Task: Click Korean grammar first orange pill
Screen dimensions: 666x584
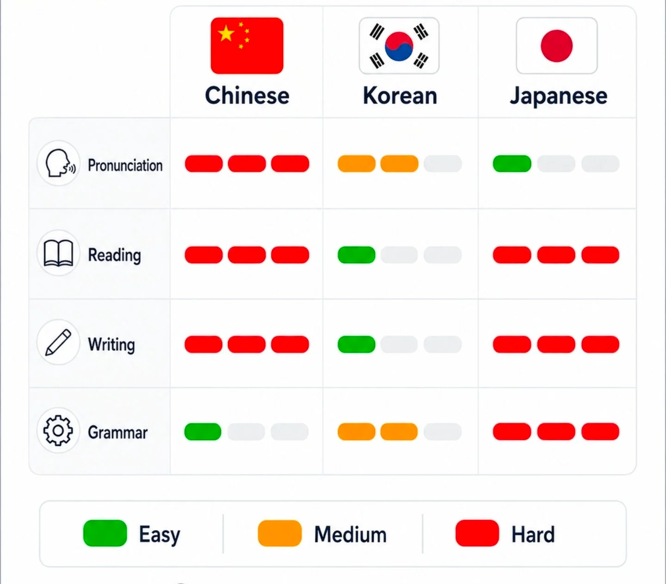Action: [357, 432]
